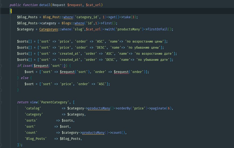Click the 'function' keyword
The image size is (234, 148).
click(x=30, y=5)
